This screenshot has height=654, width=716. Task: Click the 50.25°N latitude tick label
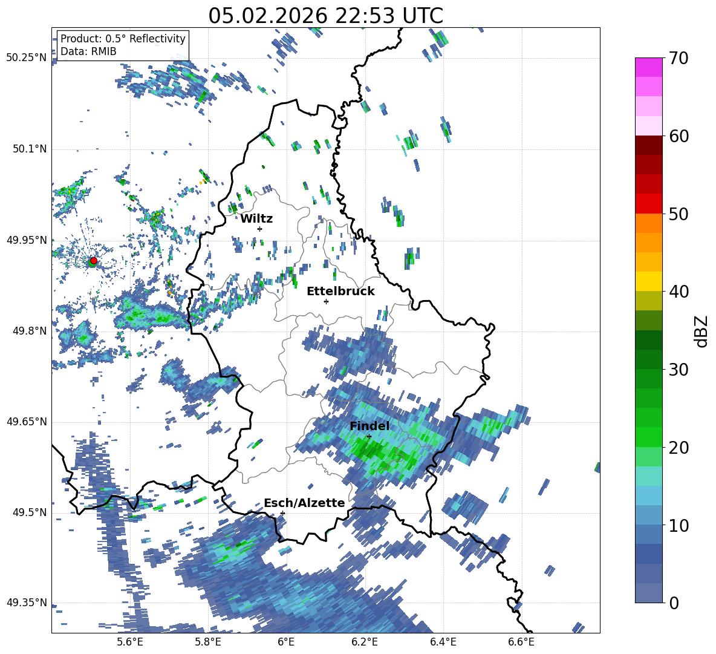(x=27, y=58)
